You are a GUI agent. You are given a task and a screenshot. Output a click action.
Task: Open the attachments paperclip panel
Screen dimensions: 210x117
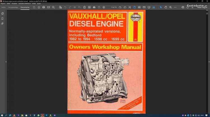(x=3, y=24)
